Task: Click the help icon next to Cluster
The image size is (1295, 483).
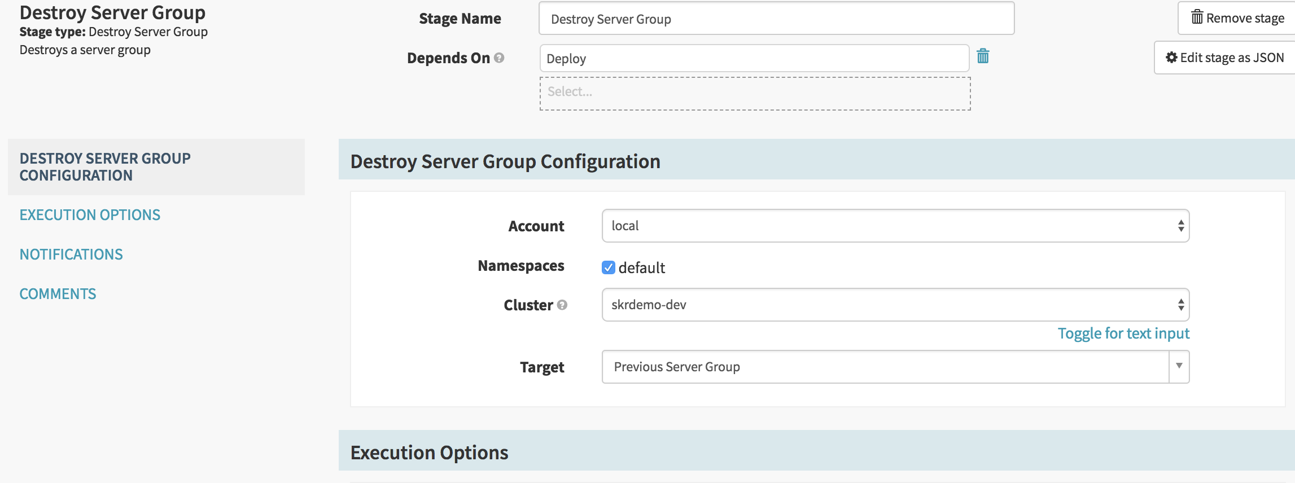Action: (562, 305)
